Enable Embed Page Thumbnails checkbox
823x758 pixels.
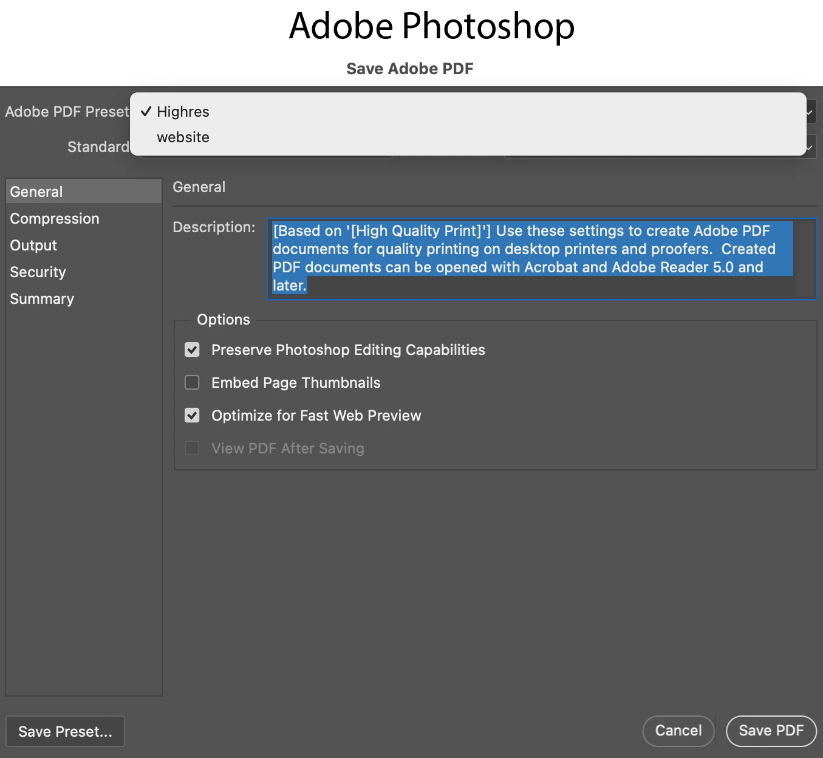[x=192, y=382]
